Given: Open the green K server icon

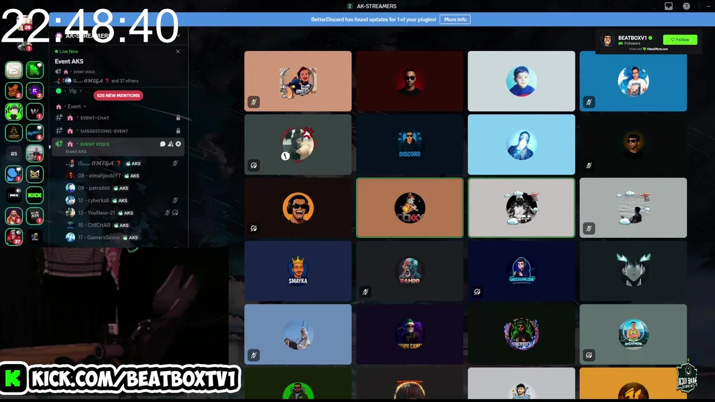Looking at the screenshot, I should click(35, 70).
